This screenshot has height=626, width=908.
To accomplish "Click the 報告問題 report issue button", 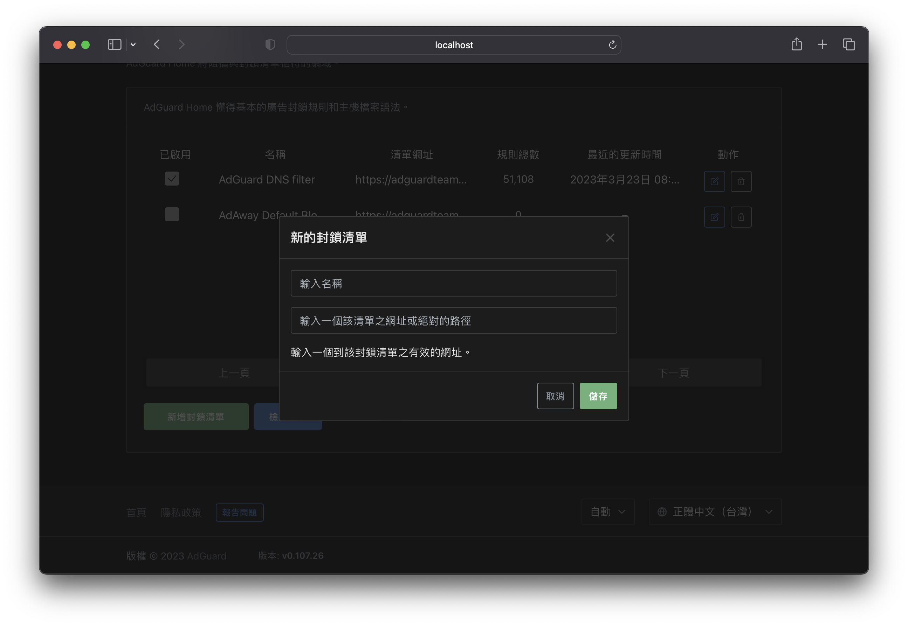I will click(239, 512).
